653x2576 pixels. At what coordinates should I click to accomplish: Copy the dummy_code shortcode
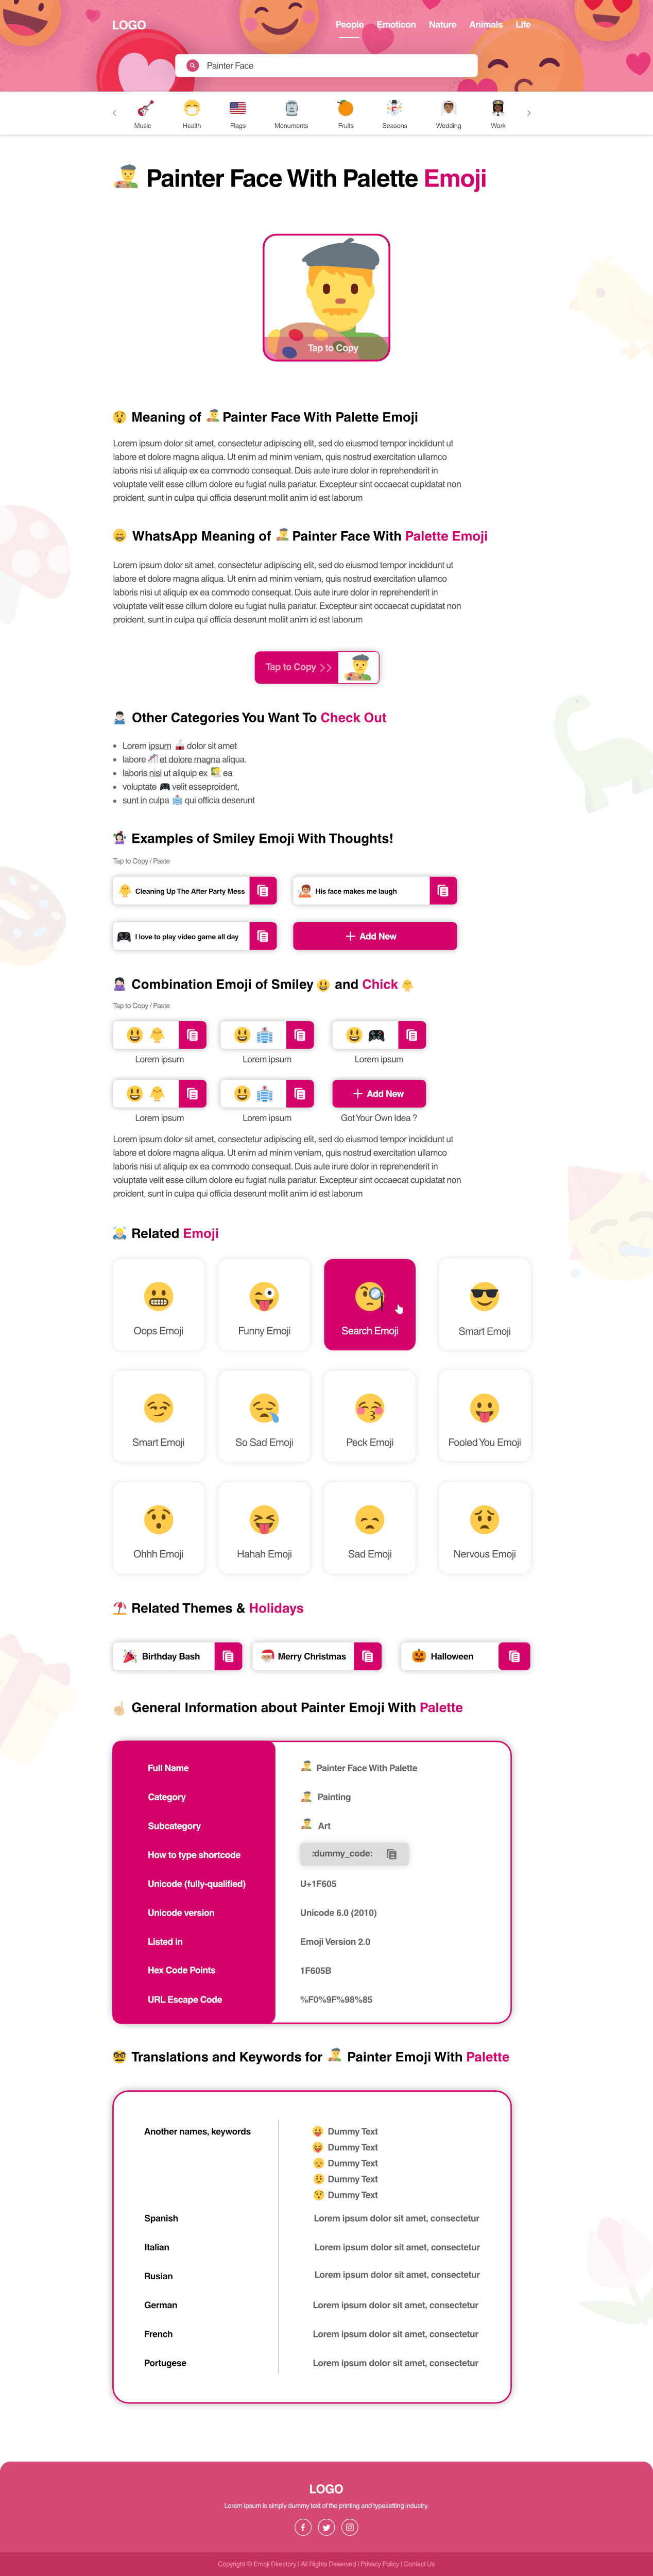392,1854
